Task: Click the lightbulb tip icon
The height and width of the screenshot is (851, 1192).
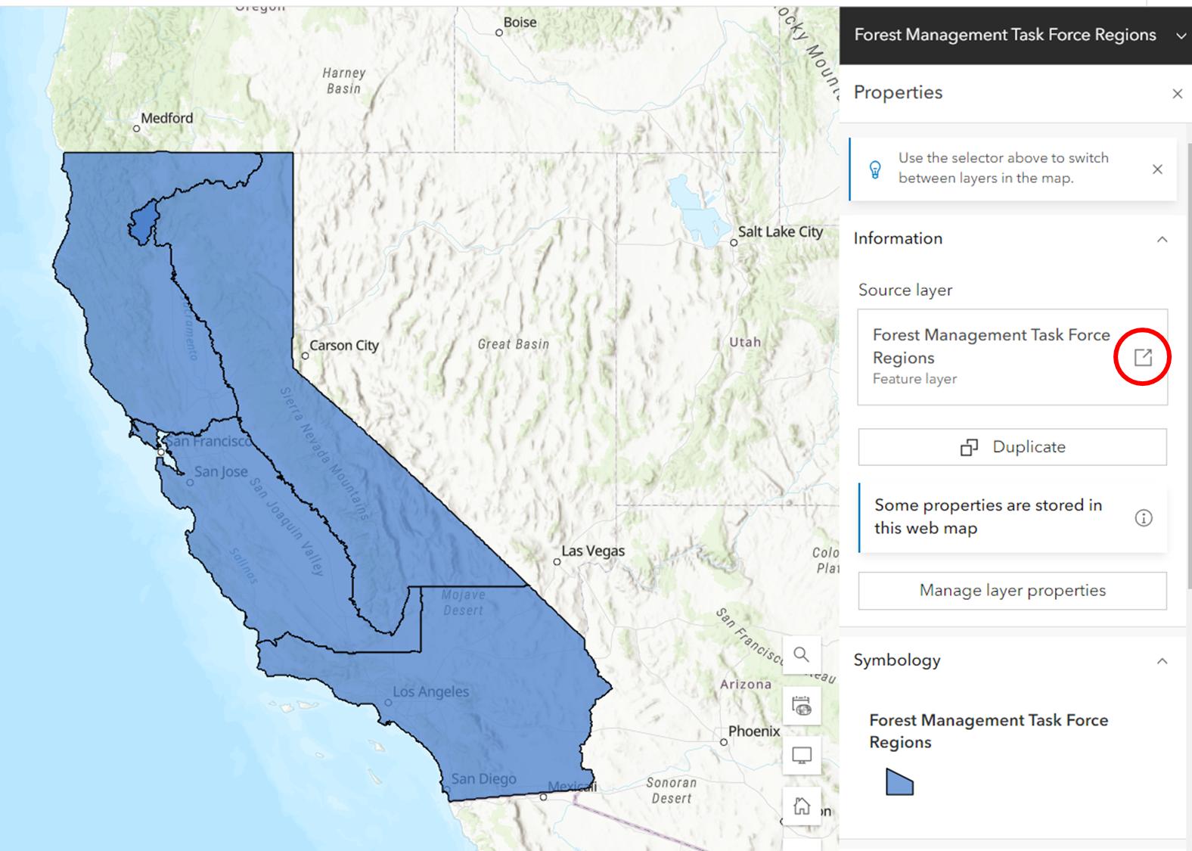Action: coord(875,169)
